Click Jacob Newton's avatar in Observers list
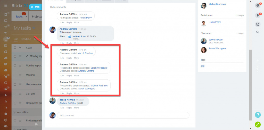 204,41
